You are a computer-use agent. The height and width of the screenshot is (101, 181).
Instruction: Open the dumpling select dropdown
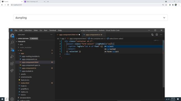click(x=90, y=18)
